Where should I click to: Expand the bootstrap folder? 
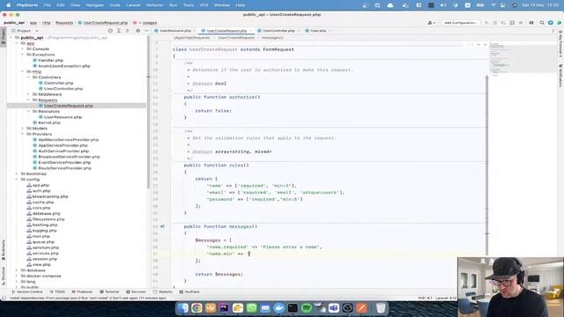(17, 174)
